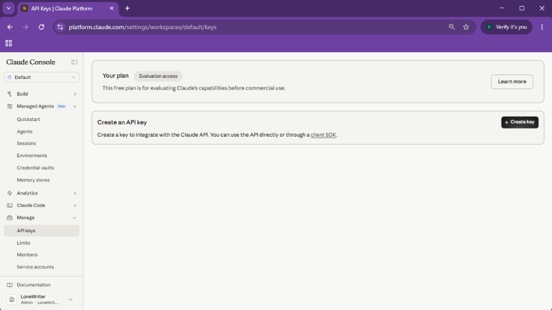552x310 pixels.
Task: Expand the Build section chevron
Action: [75, 94]
